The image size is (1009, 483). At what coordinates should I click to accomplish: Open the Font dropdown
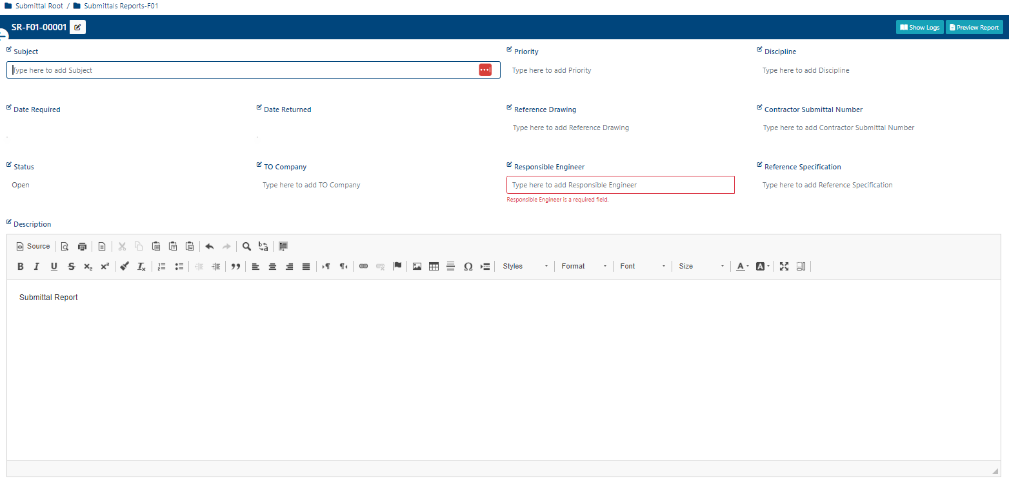pyautogui.click(x=643, y=266)
